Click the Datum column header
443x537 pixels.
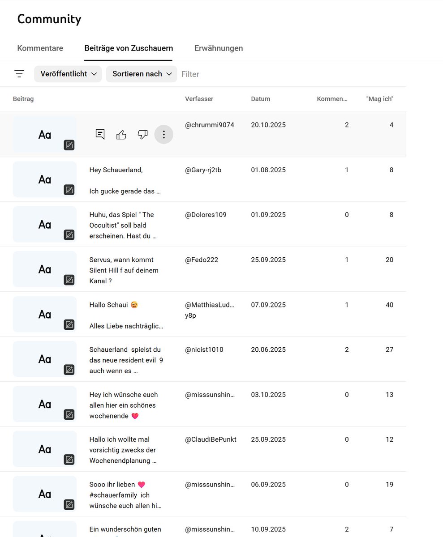(x=261, y=99)
